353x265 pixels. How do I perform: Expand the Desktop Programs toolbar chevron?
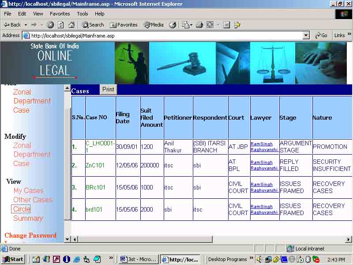(x=251, y=258)
